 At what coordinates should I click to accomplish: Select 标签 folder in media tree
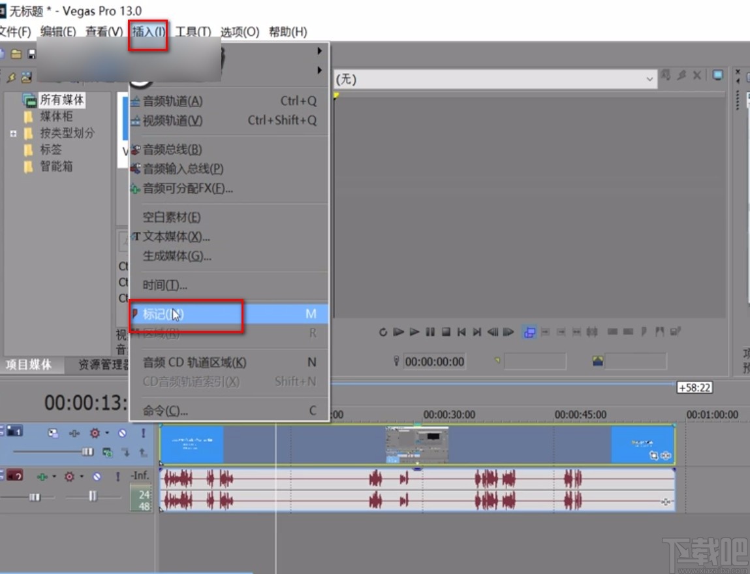coord(51,150)
